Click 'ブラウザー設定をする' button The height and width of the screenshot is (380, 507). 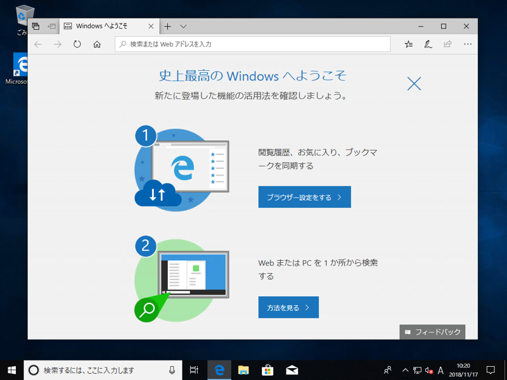click(305, 197)
